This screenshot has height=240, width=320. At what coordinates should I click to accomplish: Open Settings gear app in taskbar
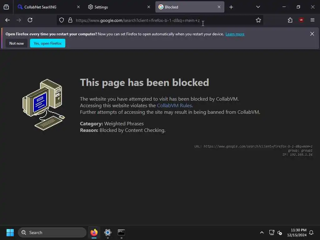[108, 232]
